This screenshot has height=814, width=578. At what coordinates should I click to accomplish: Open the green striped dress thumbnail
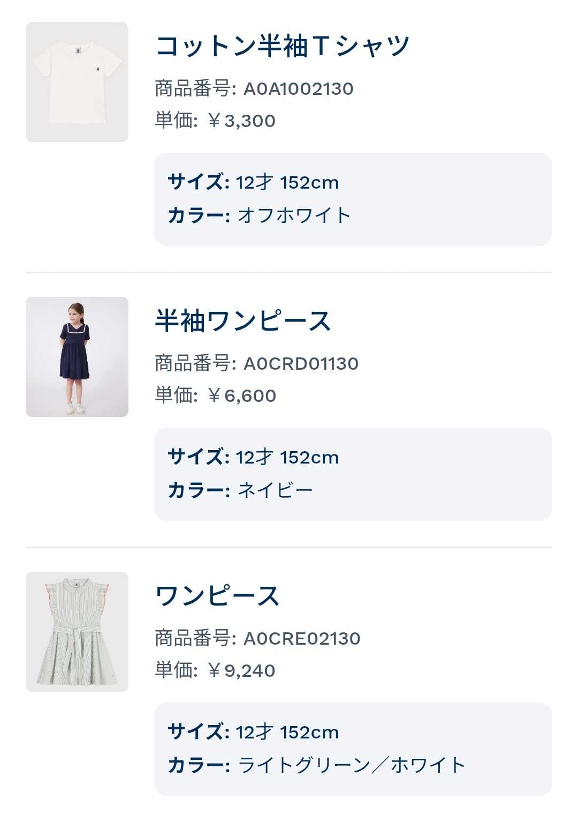tap(77, 632)
